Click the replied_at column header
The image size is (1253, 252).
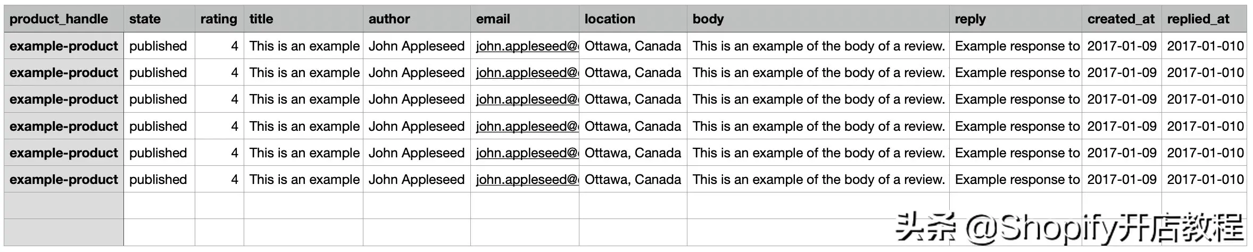[1204, 19]
